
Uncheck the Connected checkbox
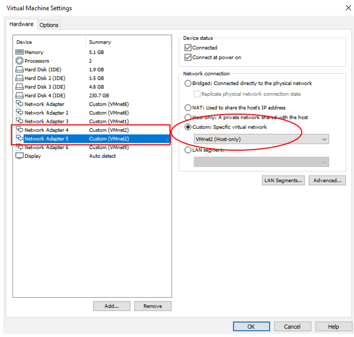coord(188,48)
